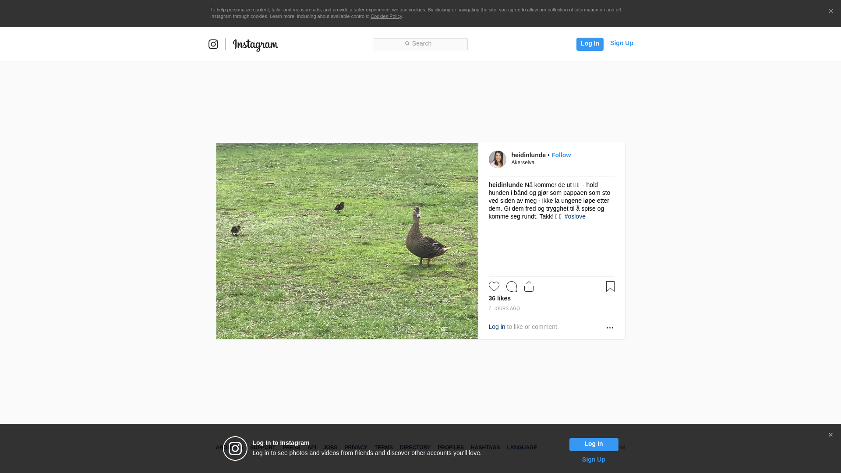Click Log in to like or comment
The width and height of the screenshot is (841, 473).
(x=497, y=327)
